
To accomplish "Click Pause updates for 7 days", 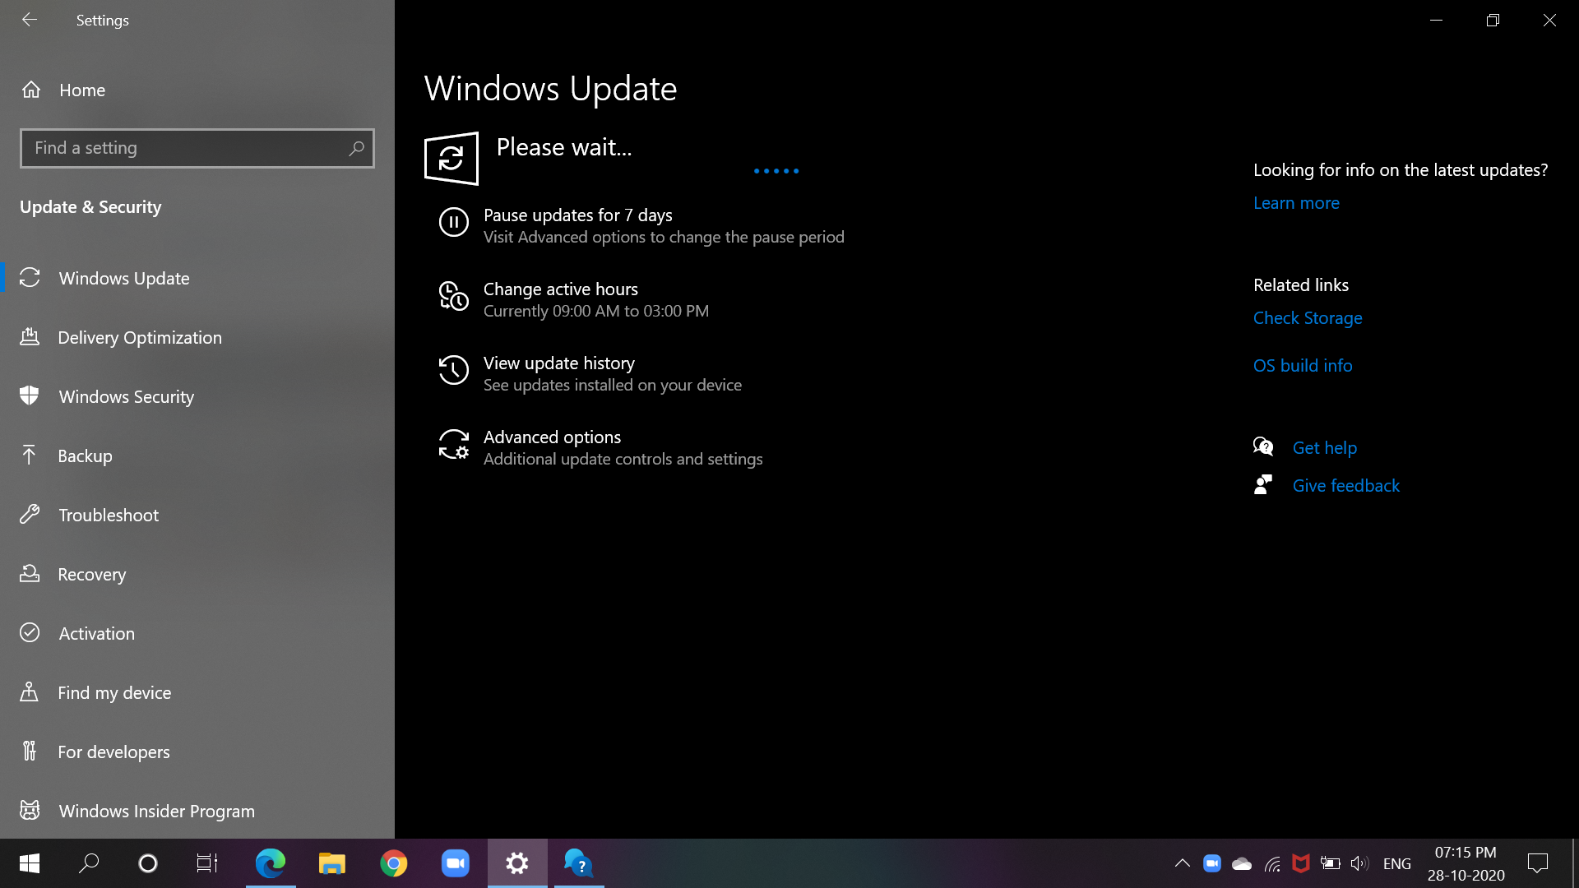I will pos(577,215).
